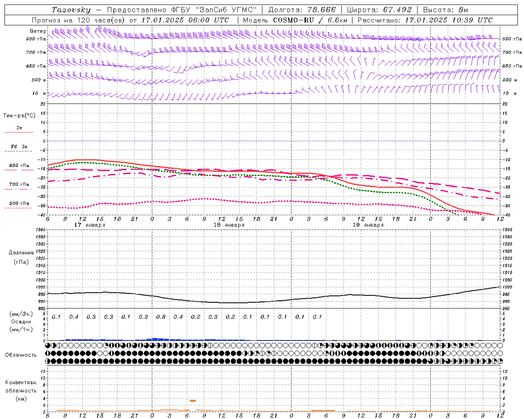Click the Тем-ра(°C) temperature panel label

[x=19, y=116]
